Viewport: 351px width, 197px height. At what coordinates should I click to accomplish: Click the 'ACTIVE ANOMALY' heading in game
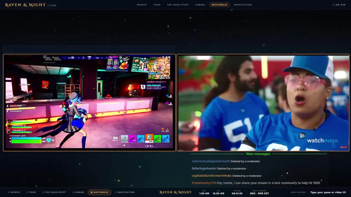[x=156, y=82]
